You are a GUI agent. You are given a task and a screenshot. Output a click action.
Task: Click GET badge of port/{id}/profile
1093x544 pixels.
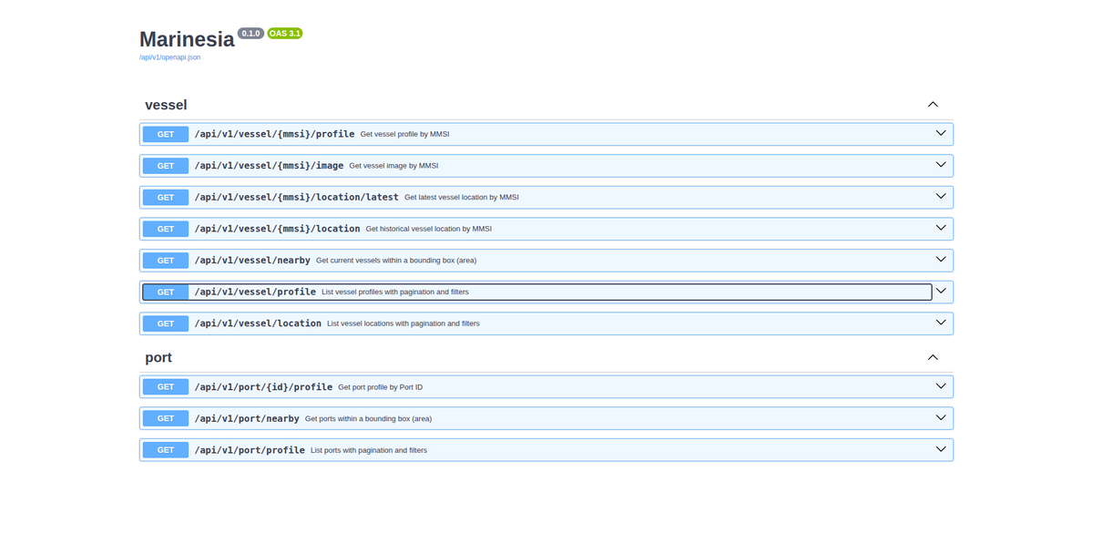point(166,386)
